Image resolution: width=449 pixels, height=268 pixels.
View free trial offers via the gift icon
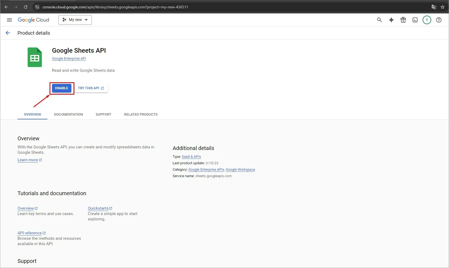point(403,20)
